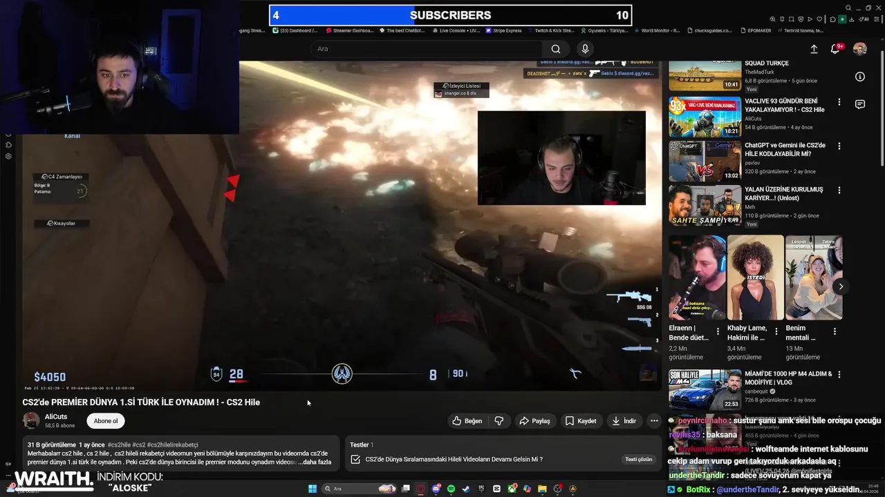Open the YouTube notifications bell
885x497 pixels.
pyautogui.click(x=835, y=49)
